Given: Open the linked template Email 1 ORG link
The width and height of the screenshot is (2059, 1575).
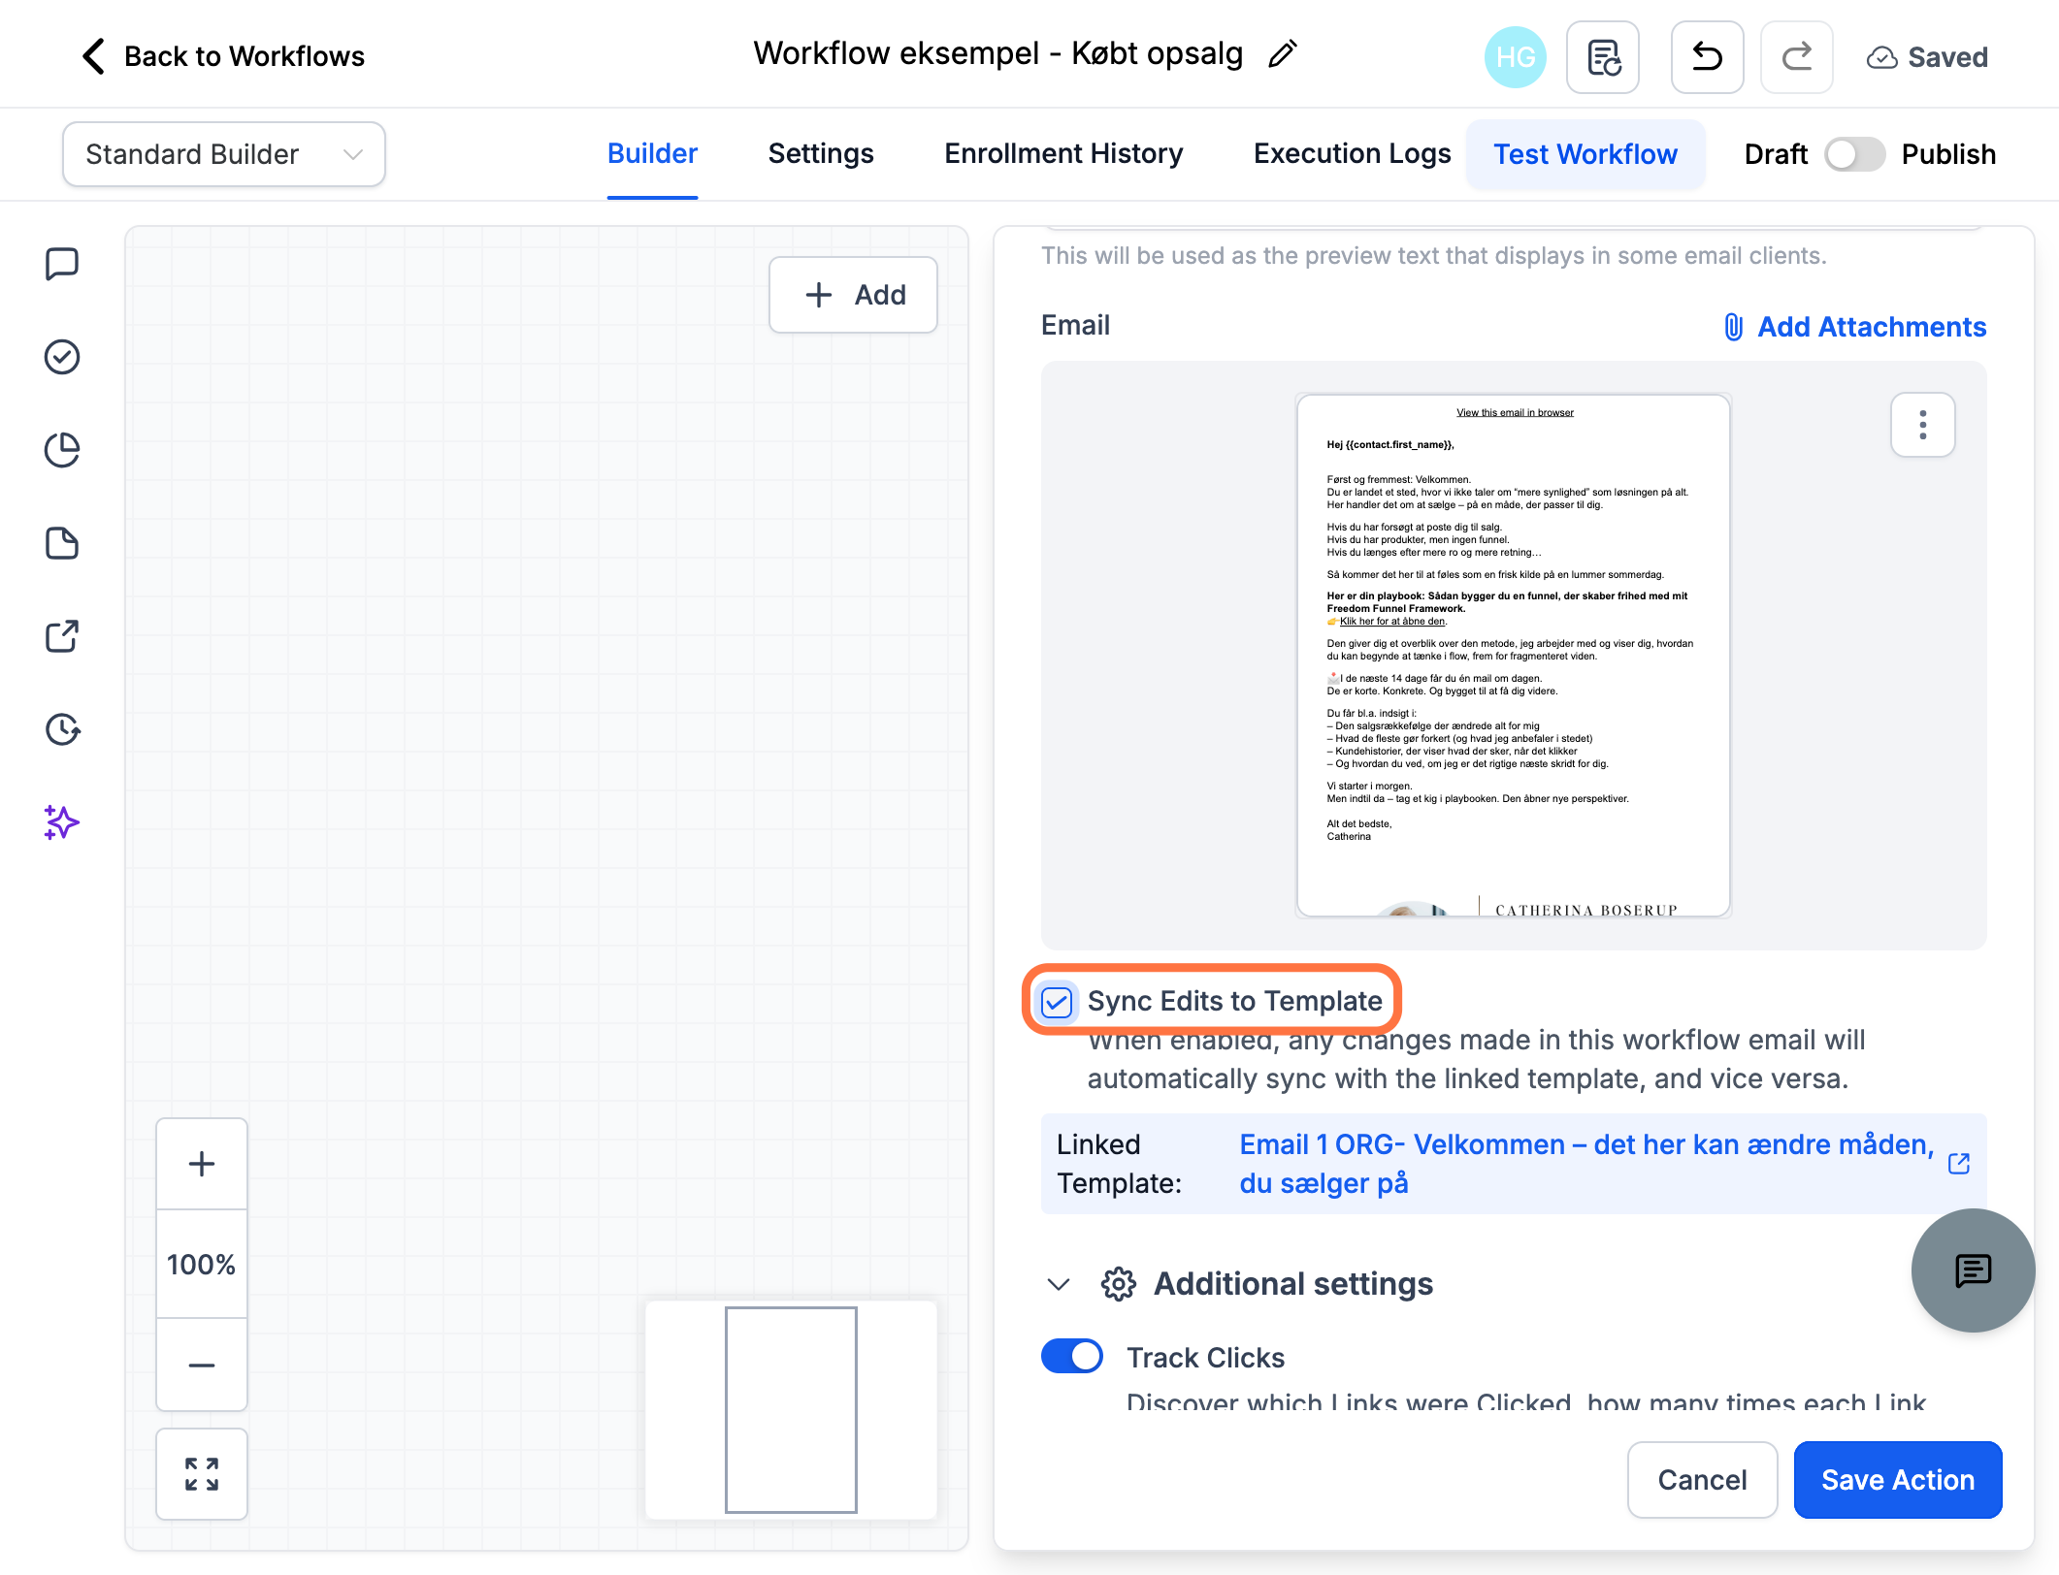Looking at the screenshot, I should [x=1586, y=1164].
